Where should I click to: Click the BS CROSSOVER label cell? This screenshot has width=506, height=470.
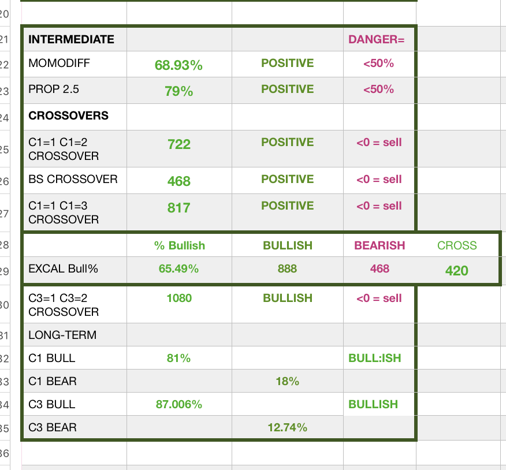click(x=73, y=180)
